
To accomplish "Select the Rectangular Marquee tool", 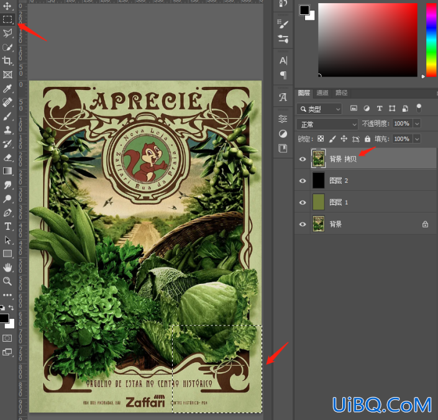I will pyautogui.click(x=7, y=19).
